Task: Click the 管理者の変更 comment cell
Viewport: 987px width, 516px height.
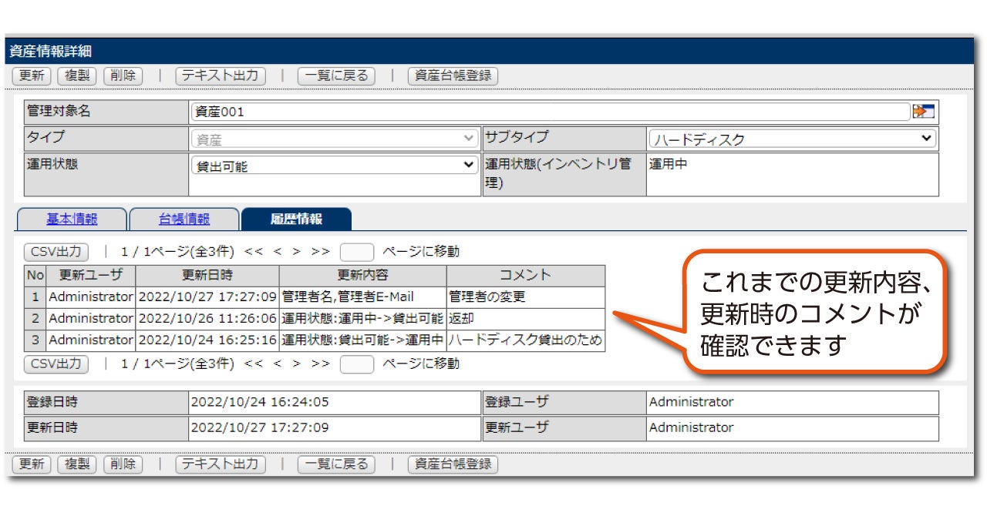Action: pos(526,297)
